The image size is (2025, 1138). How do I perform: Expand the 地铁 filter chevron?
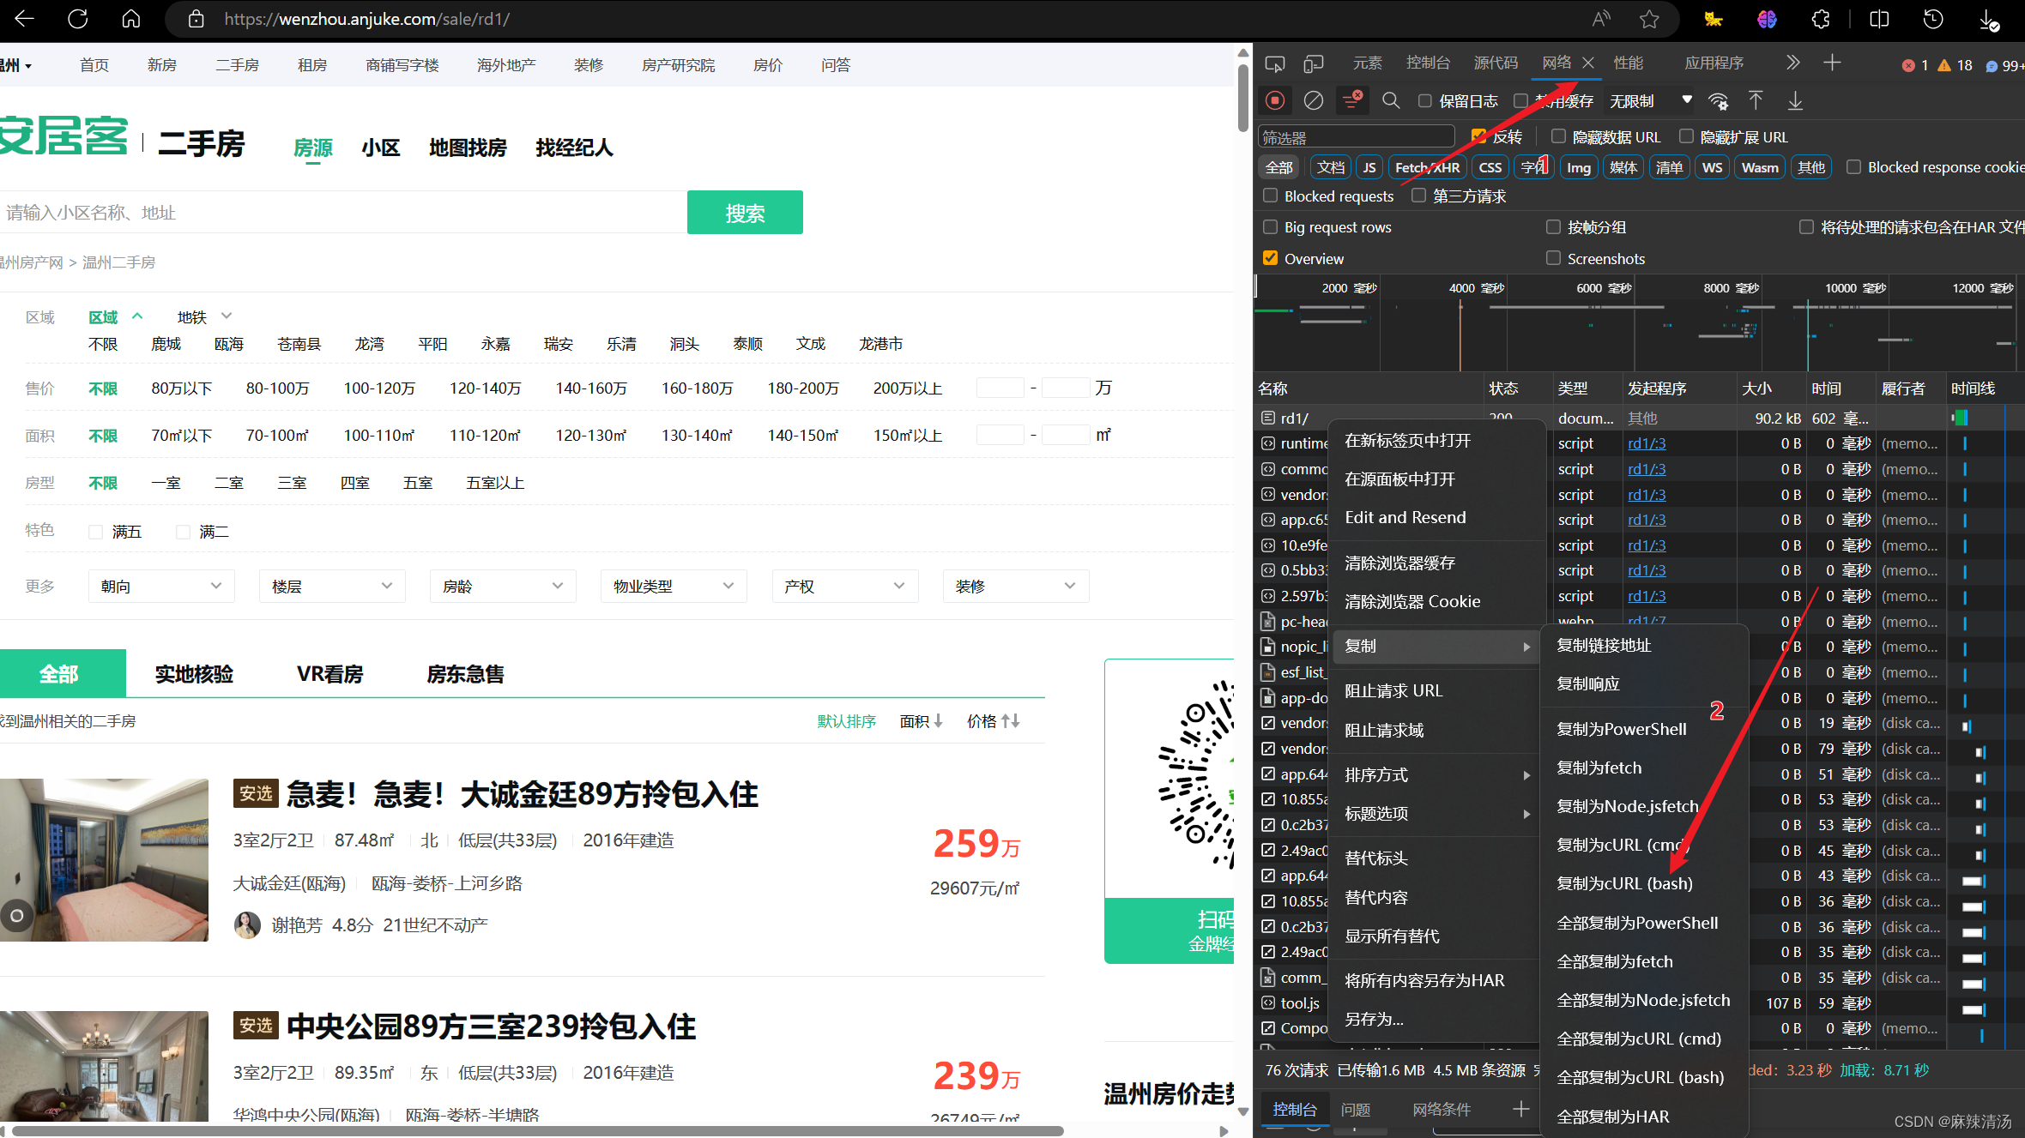pyautogui.click(x=227, y=316)
